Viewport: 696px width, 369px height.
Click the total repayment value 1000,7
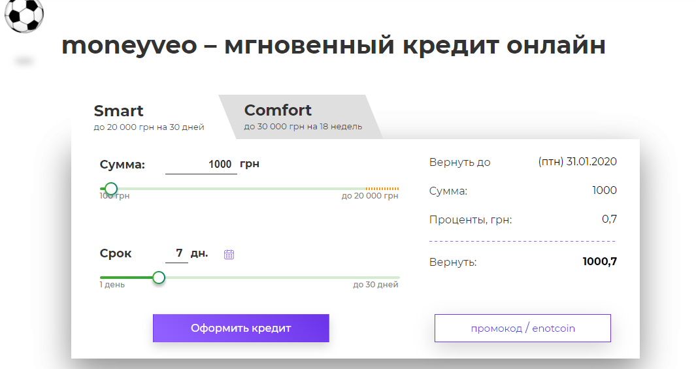[x=599, y=262]
